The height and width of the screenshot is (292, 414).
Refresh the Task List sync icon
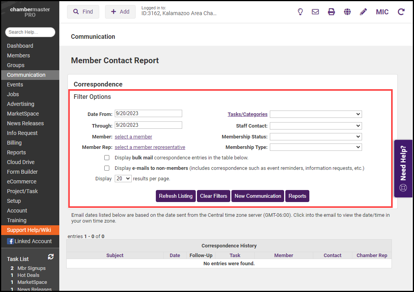tap(50, 257)
